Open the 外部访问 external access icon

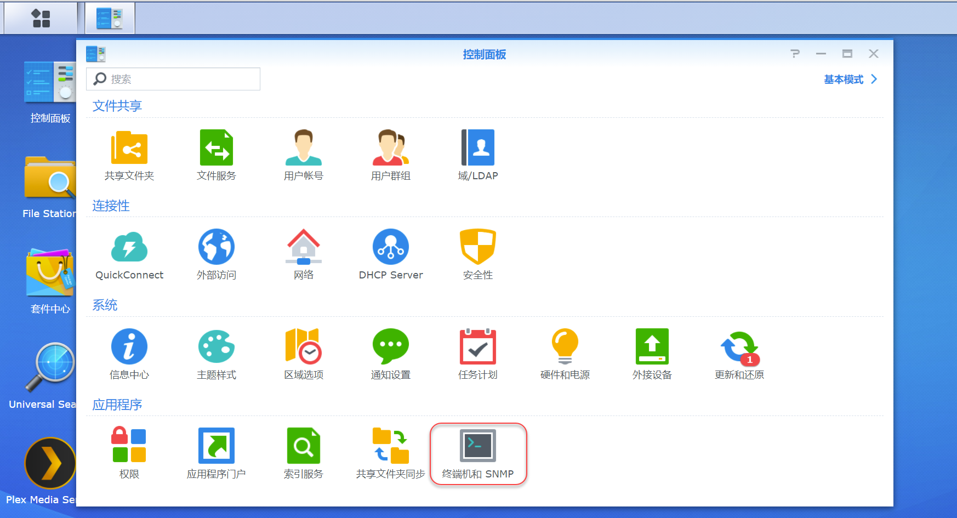217,247
